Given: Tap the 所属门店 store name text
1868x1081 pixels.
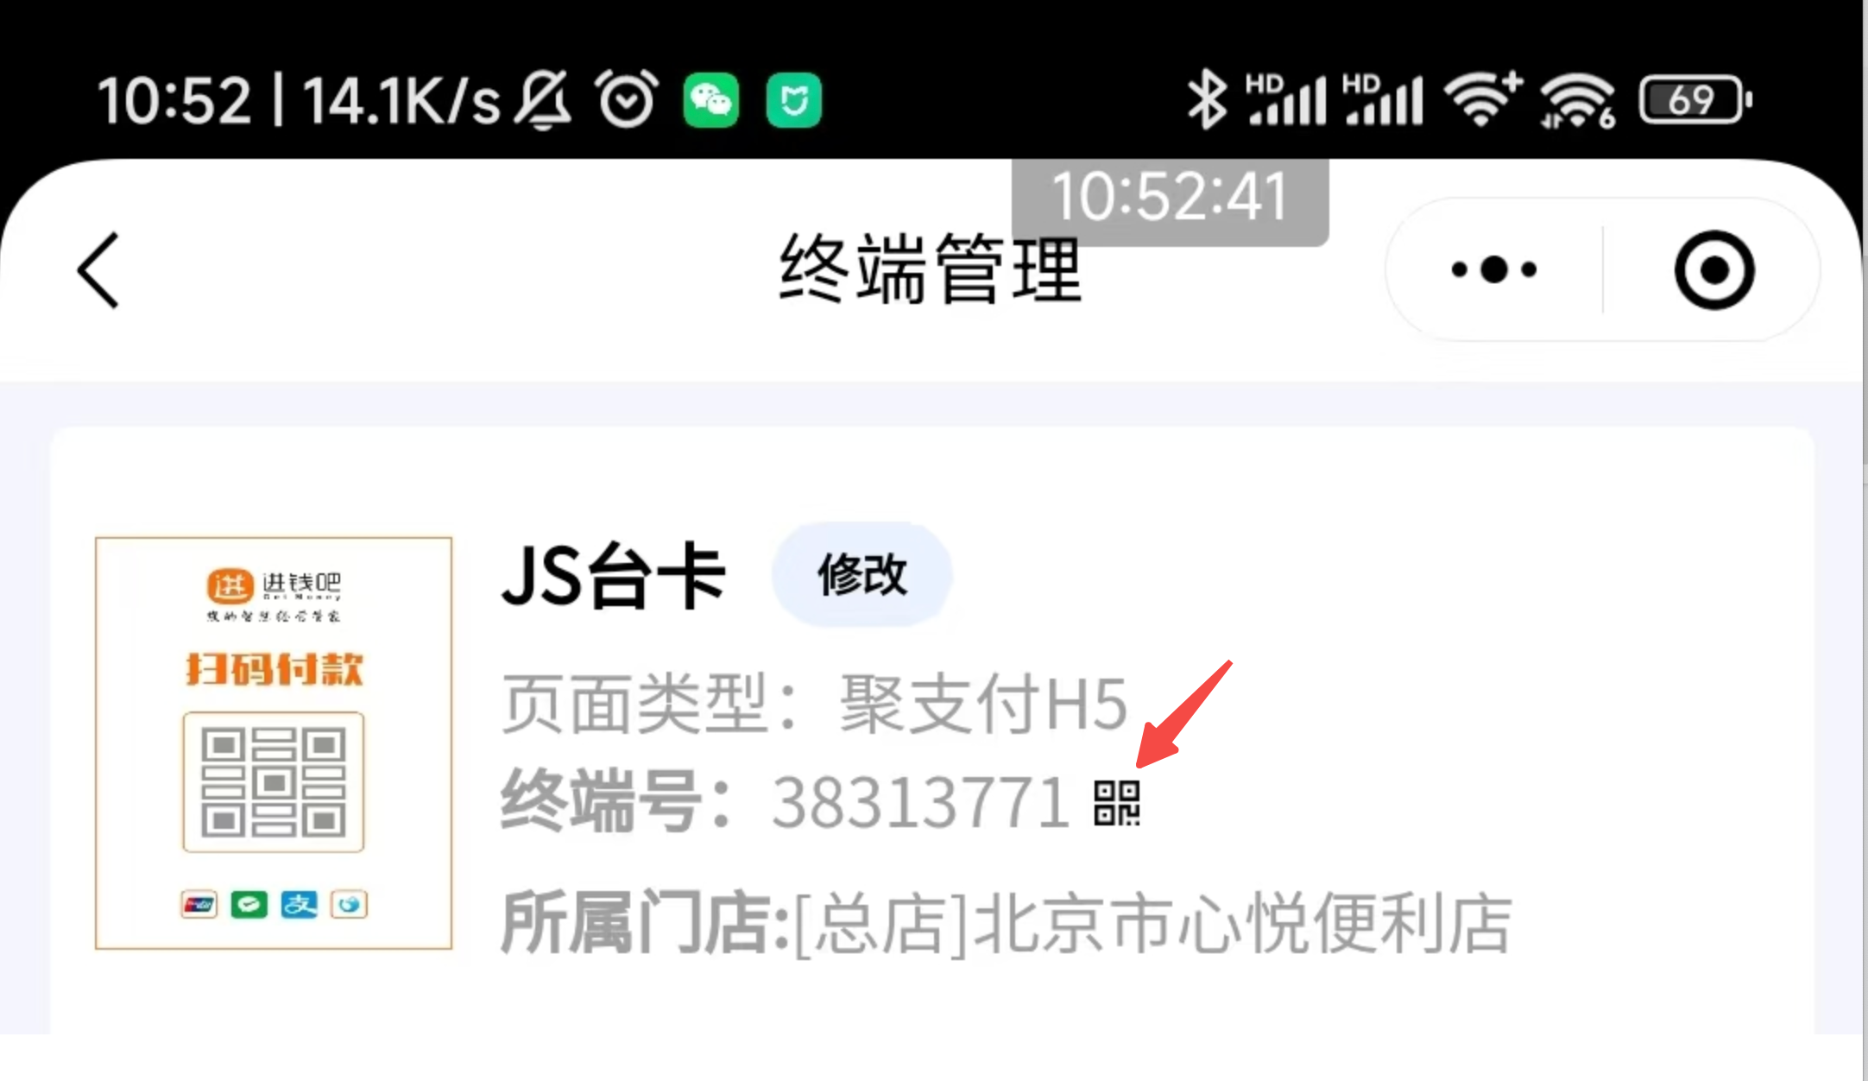Looking at the screenshot, I should 1006,924.
